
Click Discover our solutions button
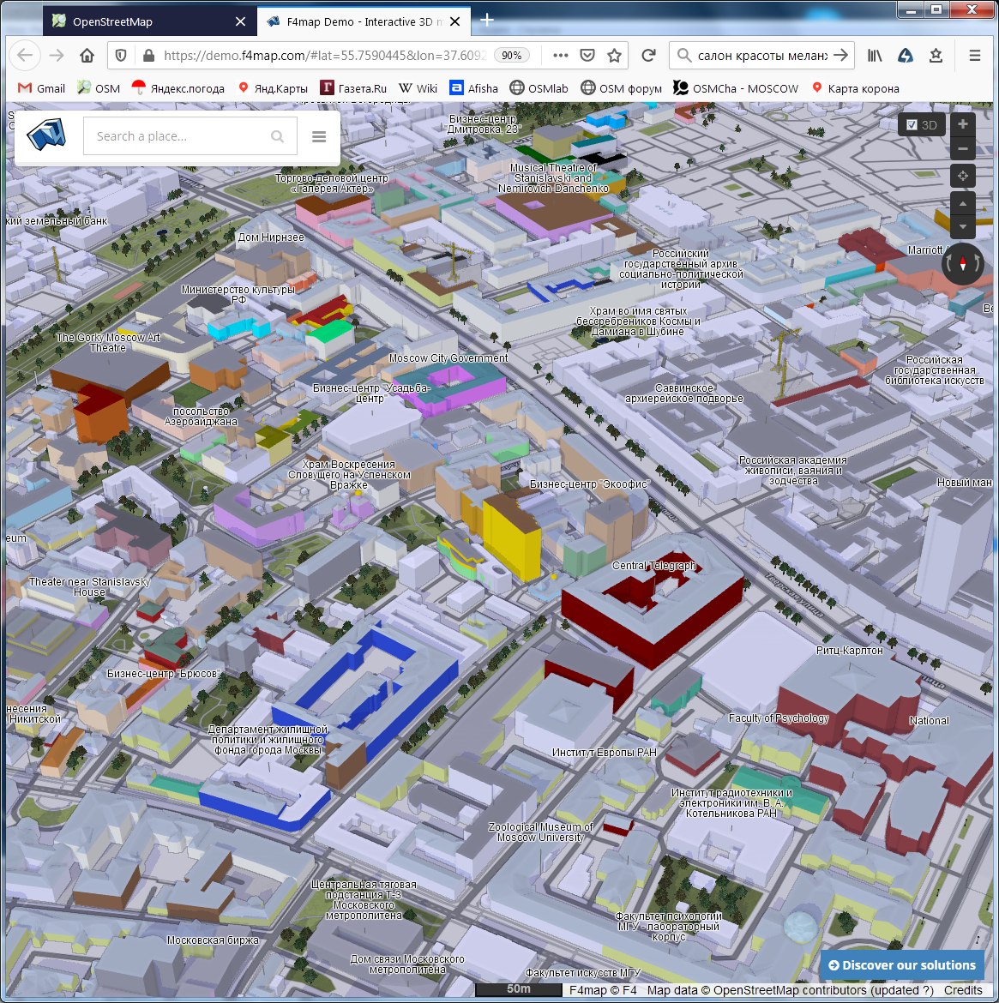point(902,965)
